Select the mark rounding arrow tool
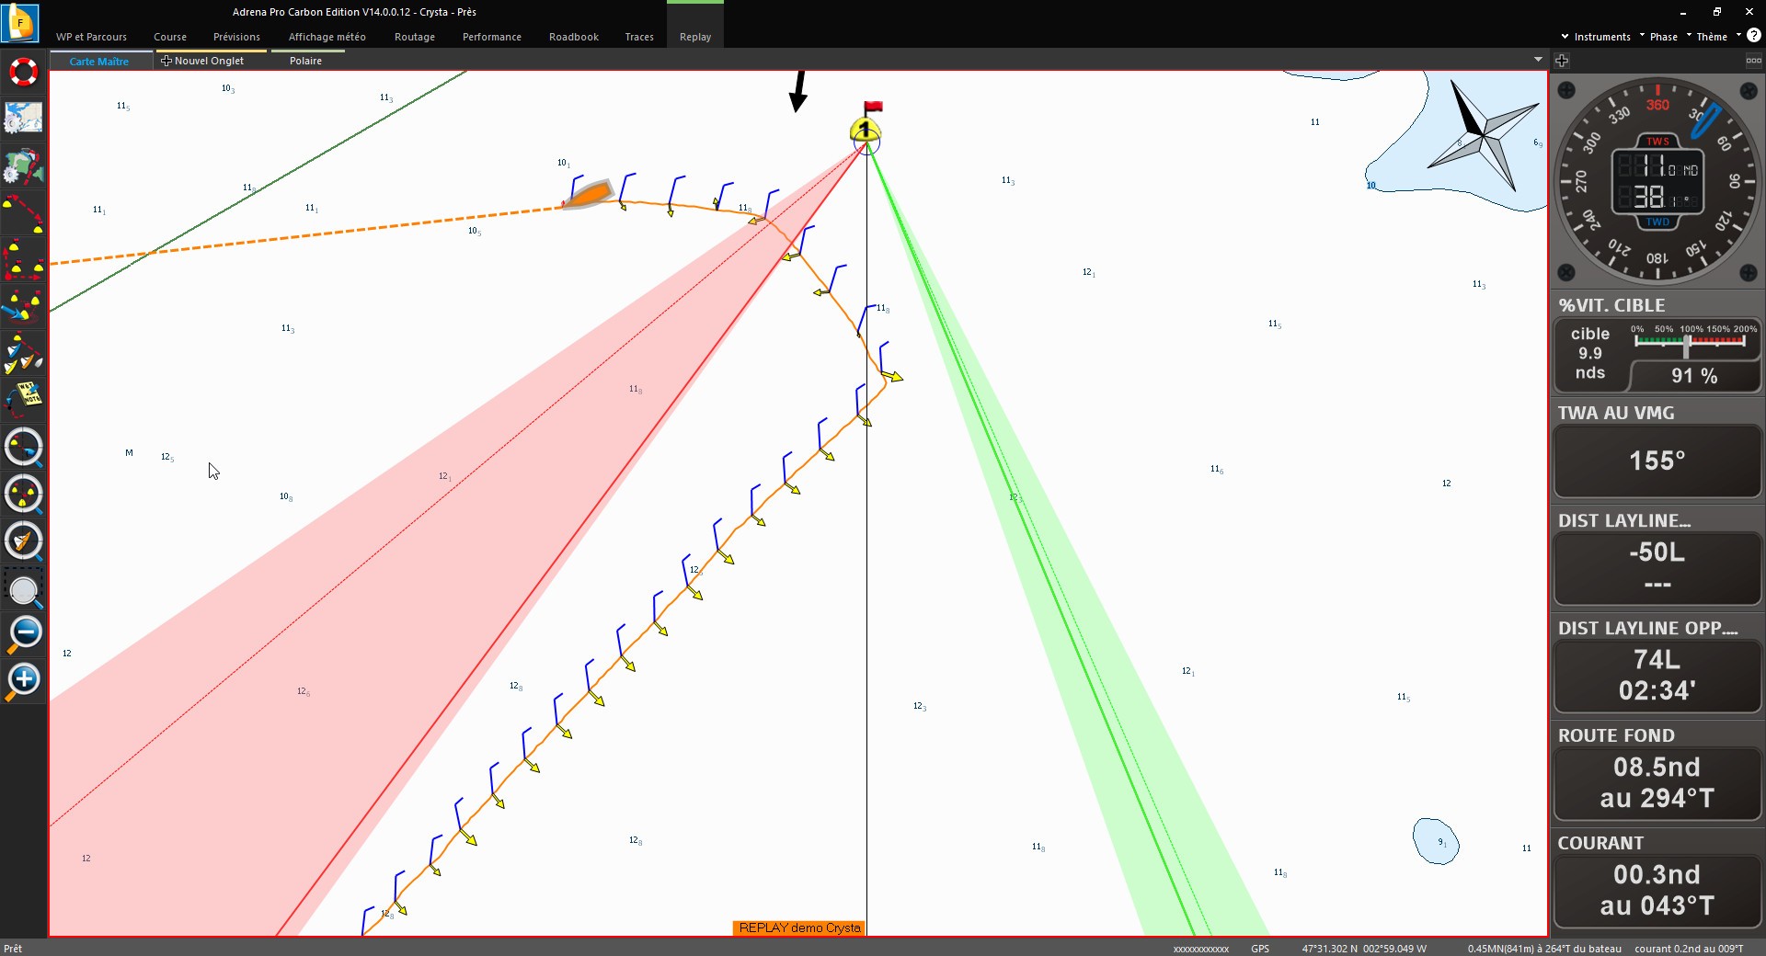Image resolution: width=1766 pixels, height=956 pixels. [x=24, y=307]
